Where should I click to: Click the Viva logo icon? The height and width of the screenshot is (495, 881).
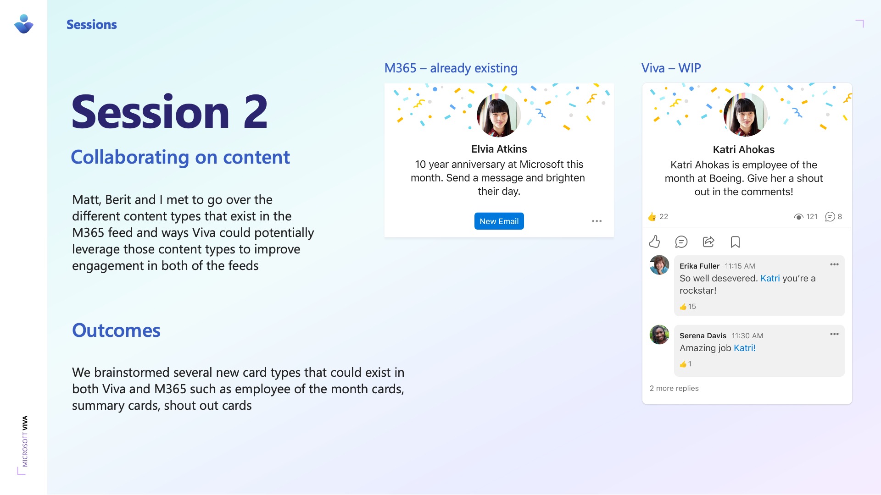[24, 24]
